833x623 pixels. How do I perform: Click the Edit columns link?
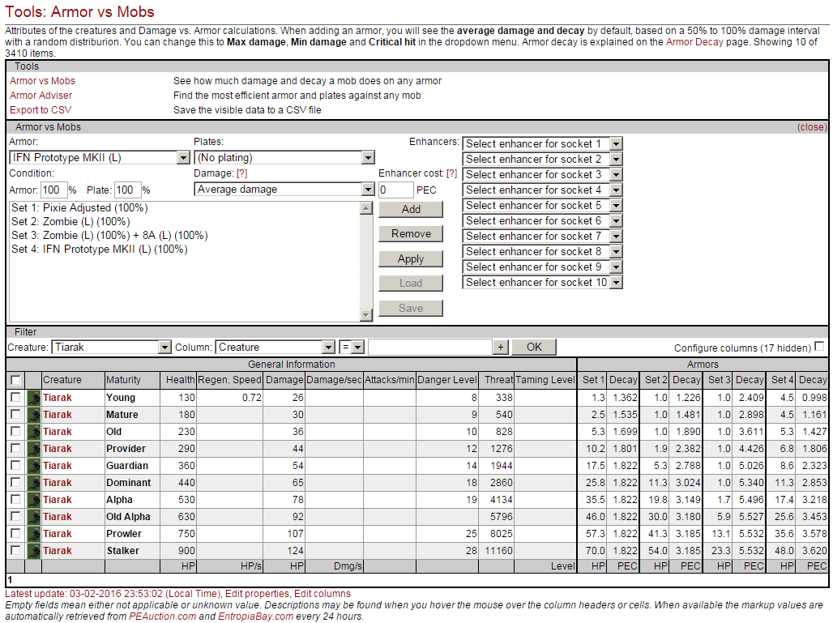point(322,594)
